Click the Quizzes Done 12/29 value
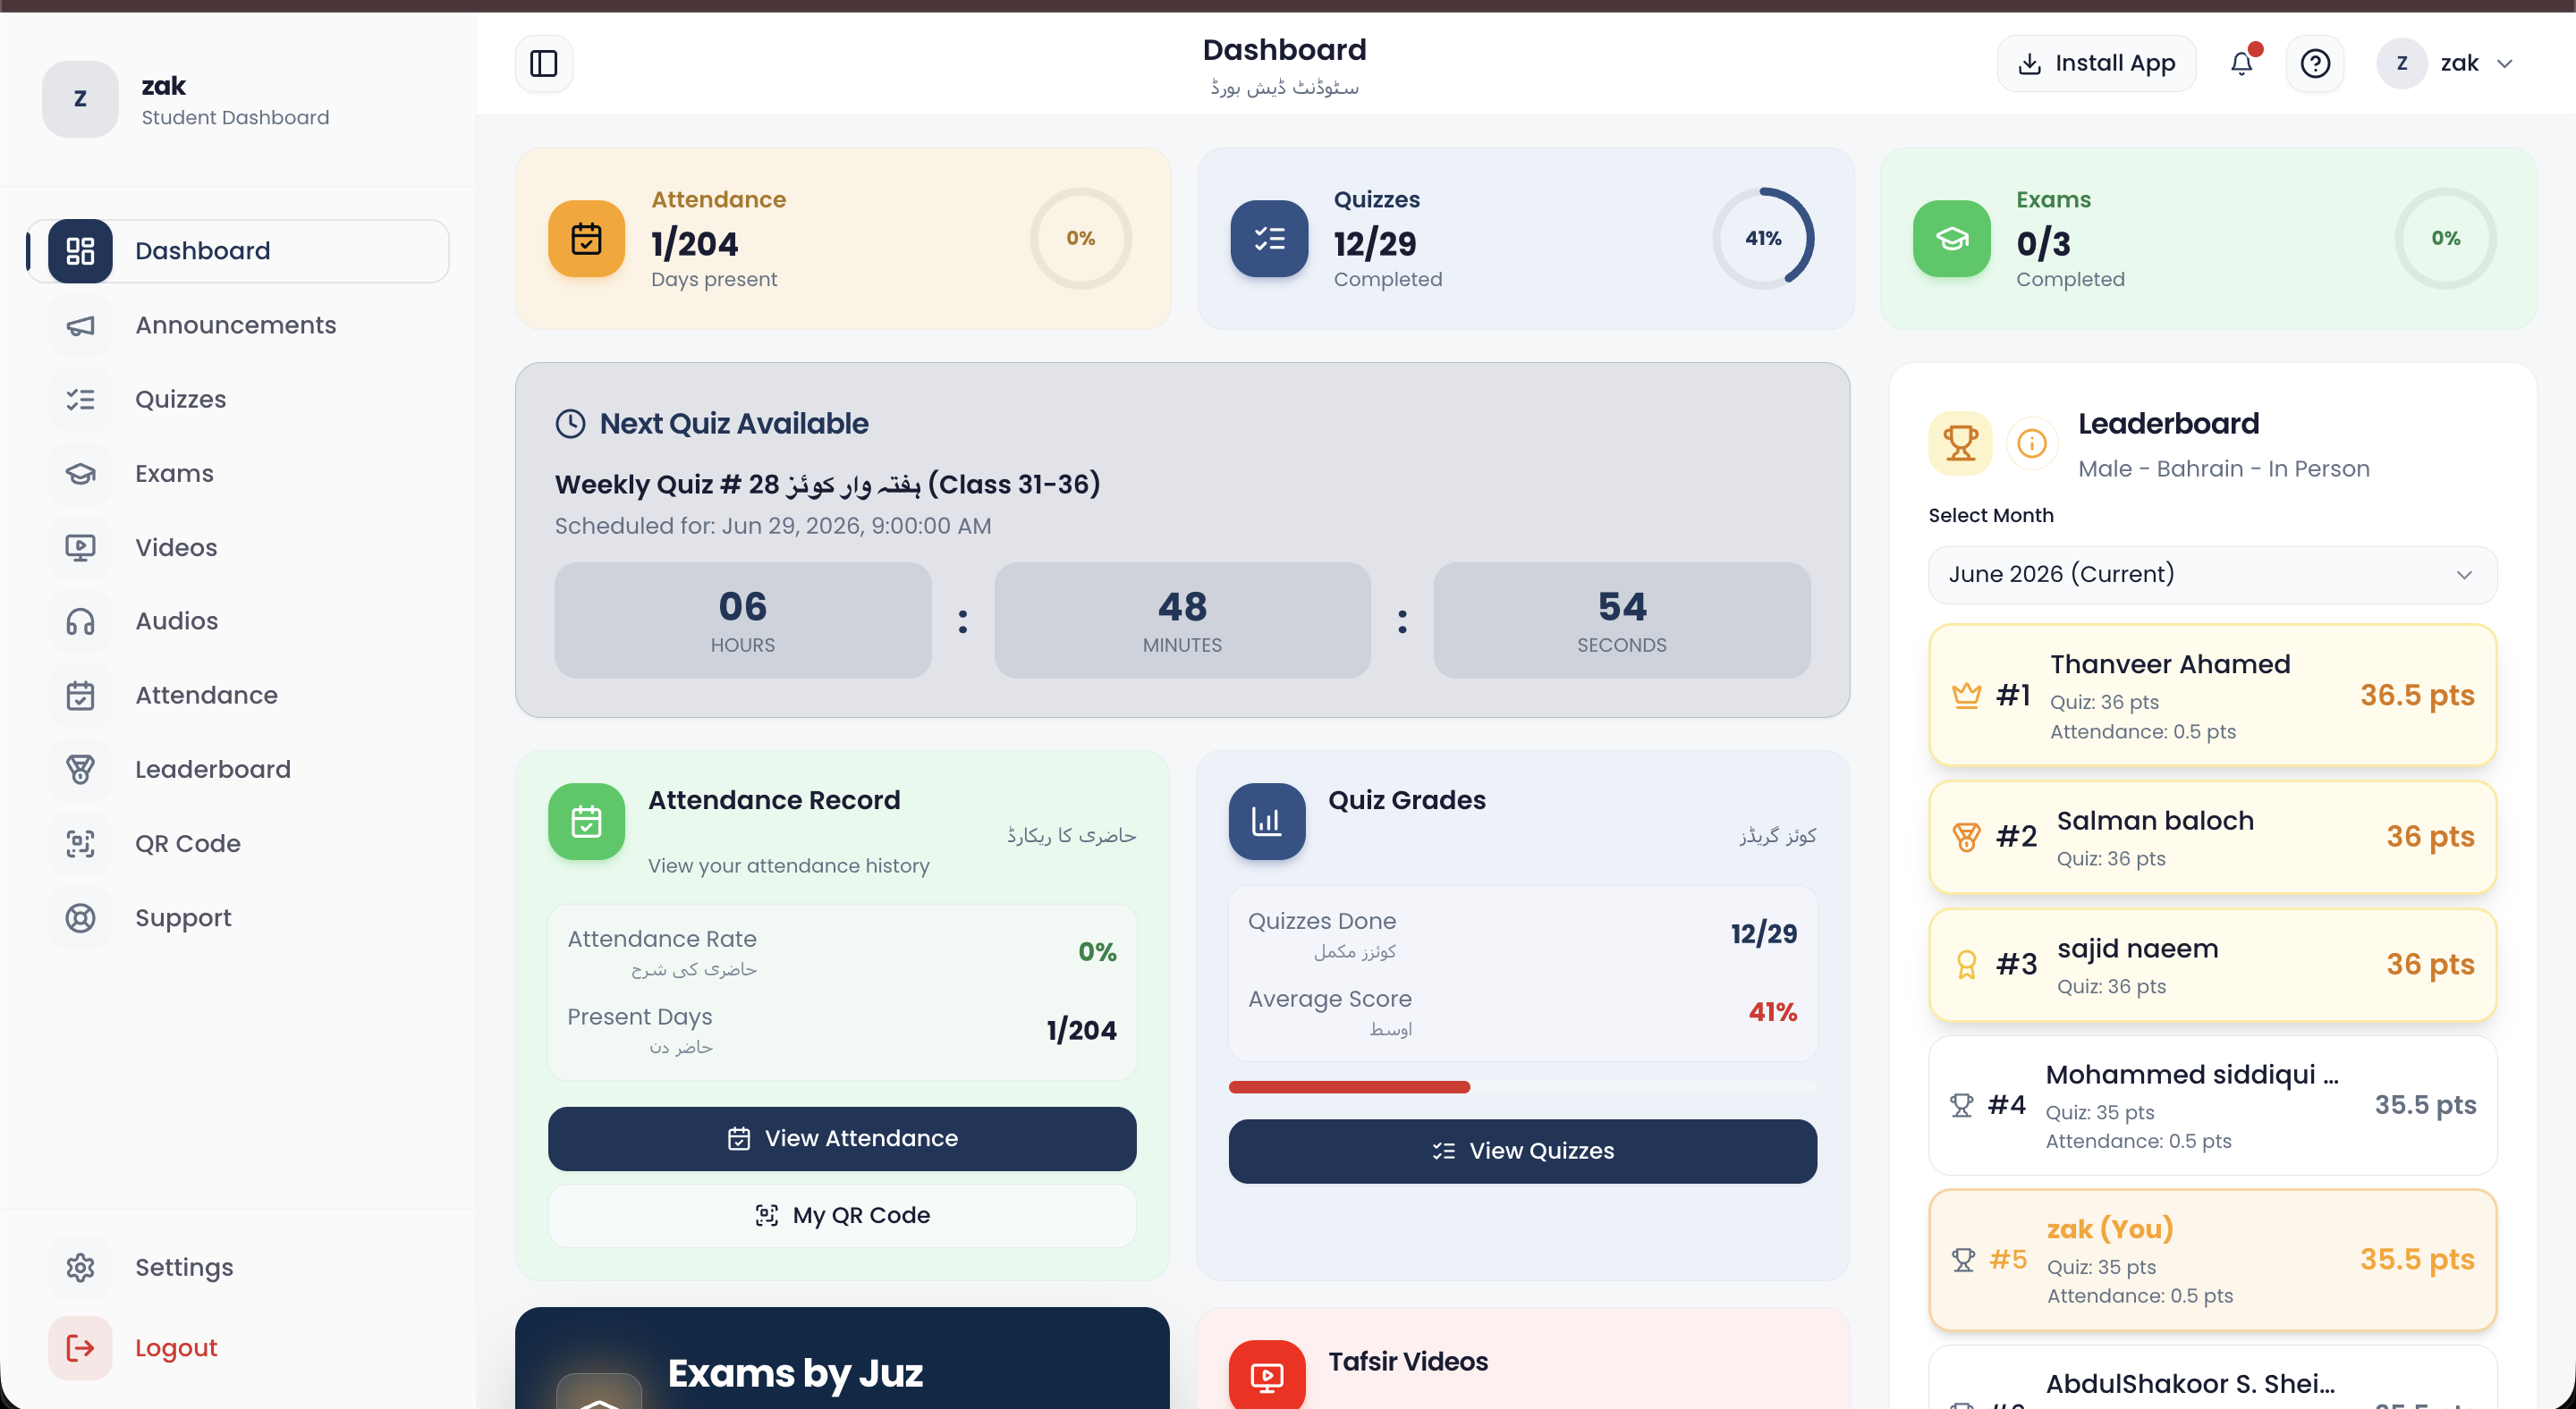This screenshot has width=2576, height=1409. tap(1763, 934)
